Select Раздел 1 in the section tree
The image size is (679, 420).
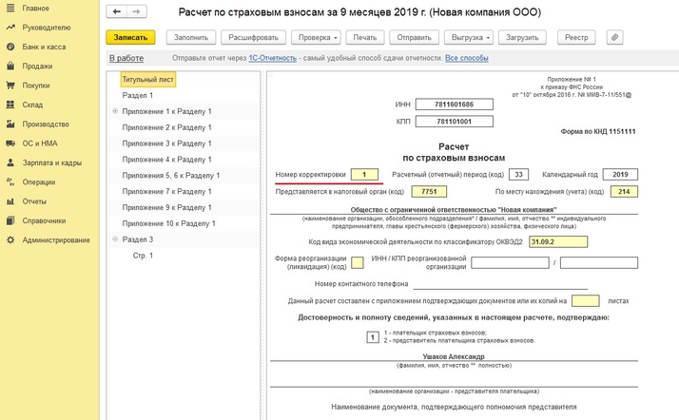pyautogui.click(x=138, y=96)
